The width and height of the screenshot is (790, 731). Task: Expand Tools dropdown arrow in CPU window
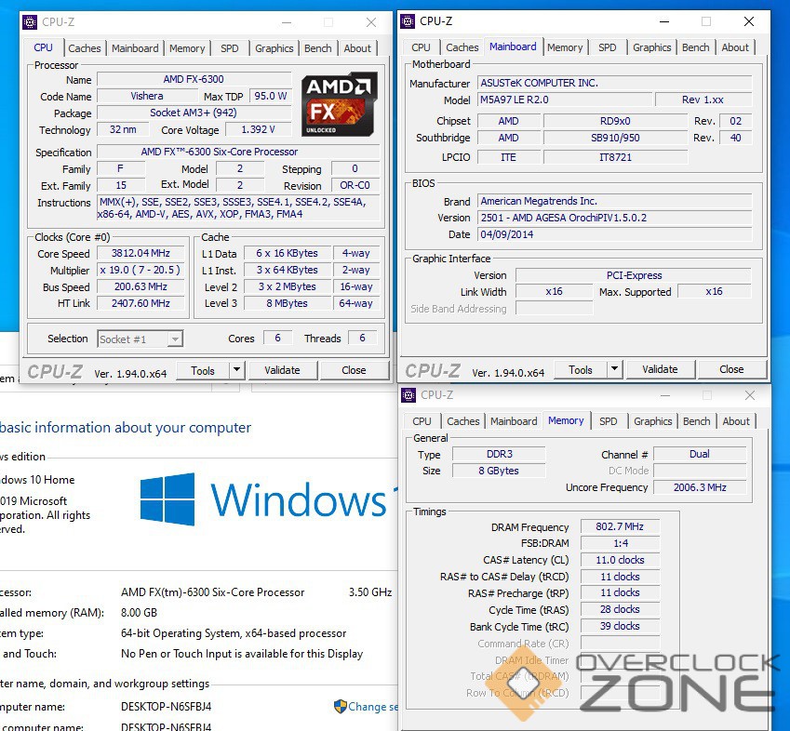[x=236, y=370]
